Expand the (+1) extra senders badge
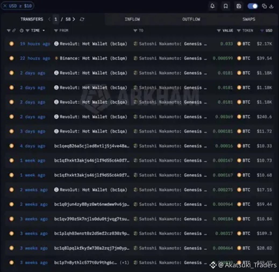This screenshot has width=279, height=272. (124, 263)
